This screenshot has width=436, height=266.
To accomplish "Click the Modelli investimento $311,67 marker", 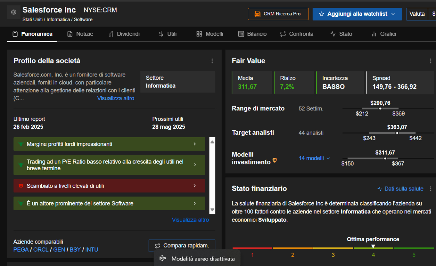I will (x=385, y=158).
